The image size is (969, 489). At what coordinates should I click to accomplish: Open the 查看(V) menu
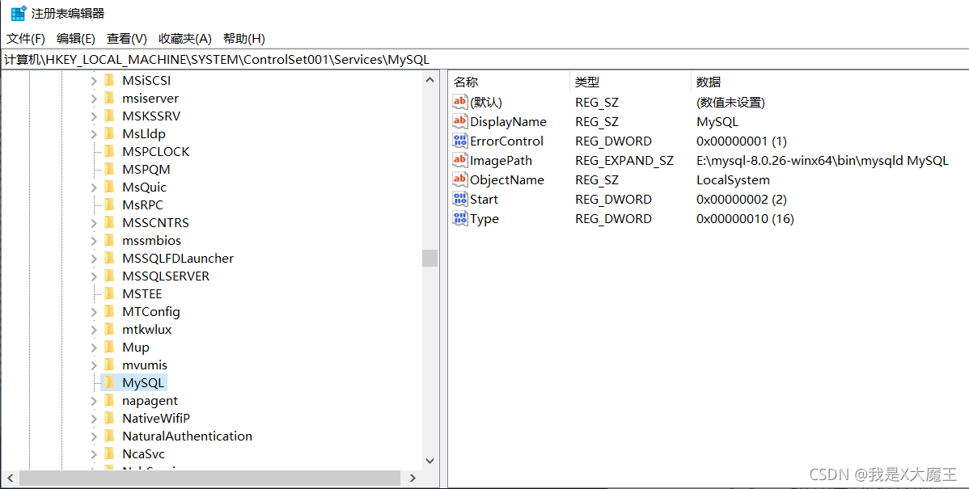click(127, 39)
